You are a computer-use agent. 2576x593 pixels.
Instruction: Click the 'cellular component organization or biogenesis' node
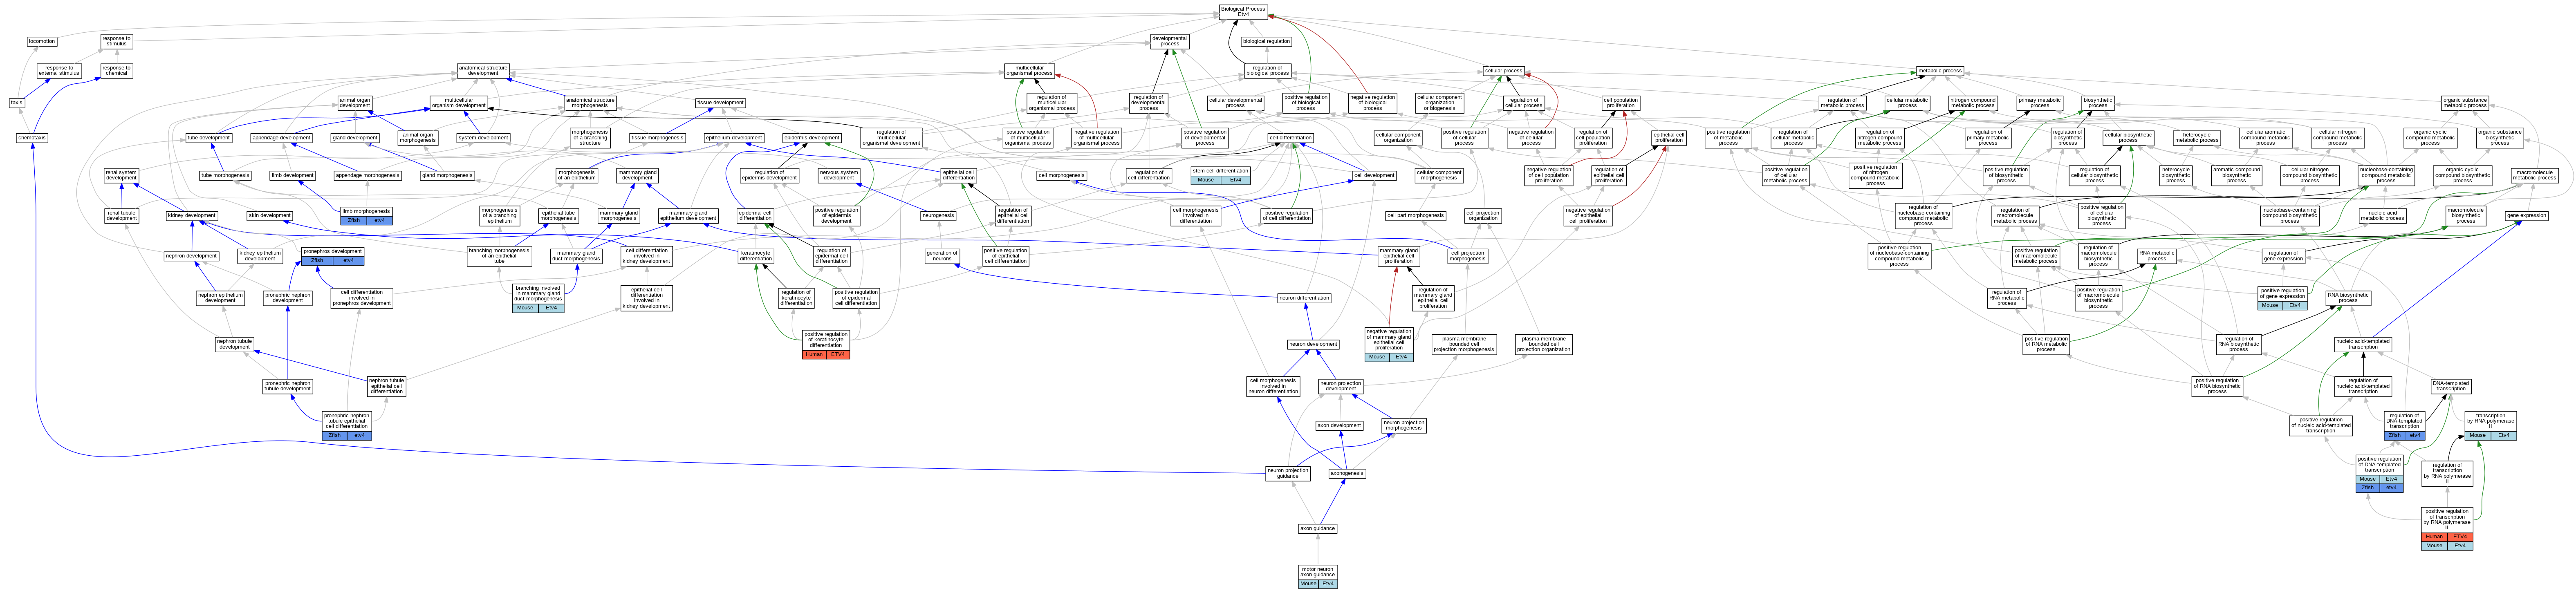1440,103
